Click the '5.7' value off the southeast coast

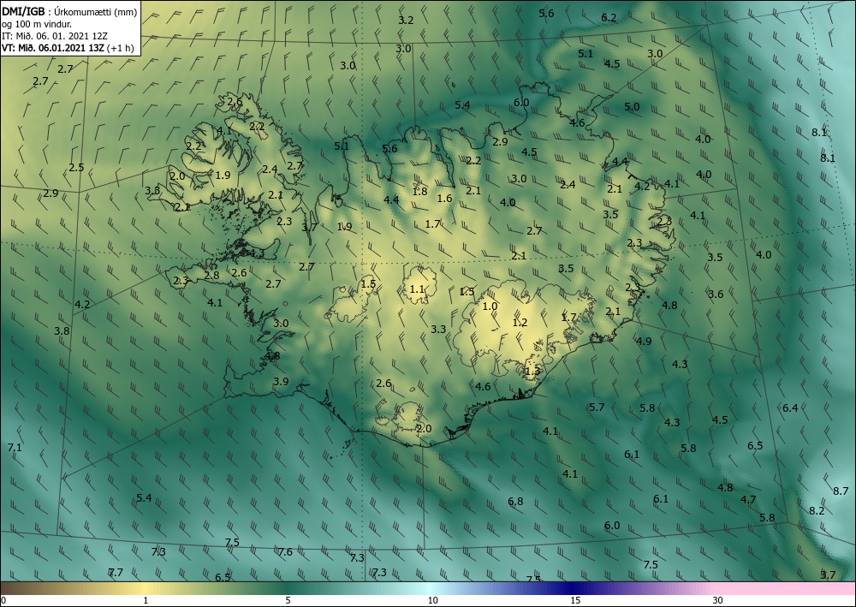point(597,407)
